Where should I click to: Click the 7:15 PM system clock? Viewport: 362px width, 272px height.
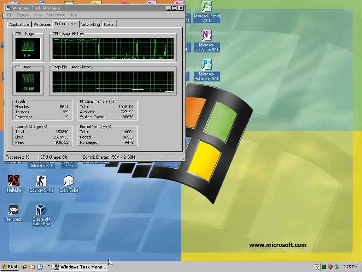pos(350,267)
